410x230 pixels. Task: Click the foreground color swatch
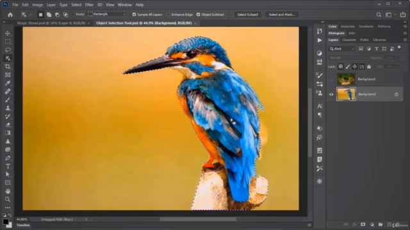(x=6, y=222)
